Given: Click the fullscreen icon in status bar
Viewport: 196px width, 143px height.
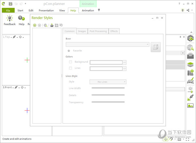Looking at the screenshot, I should click(x=187, y=139).
